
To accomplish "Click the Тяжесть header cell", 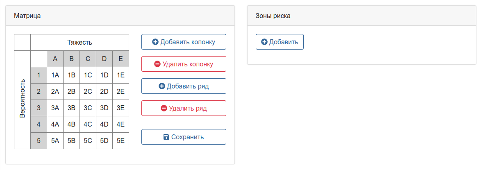I will point(80,42).
